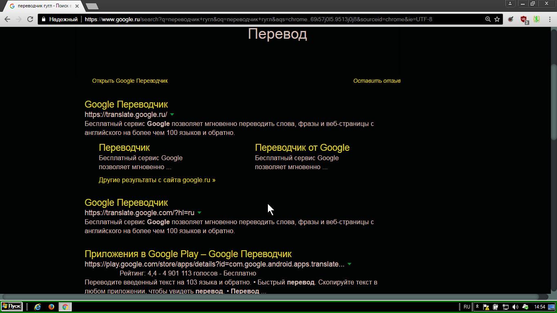Open the Пуск start menu
The image size is (557, 313).
[x=11, y=306]
